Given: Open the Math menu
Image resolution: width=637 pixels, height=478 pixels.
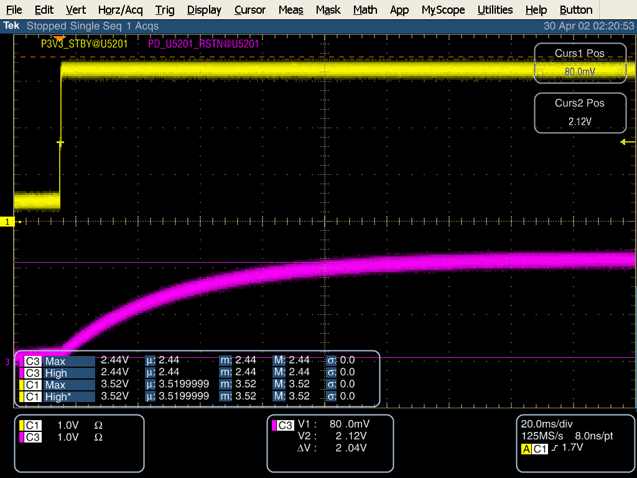Looking at the screenshot, I should tap(365, 10).
